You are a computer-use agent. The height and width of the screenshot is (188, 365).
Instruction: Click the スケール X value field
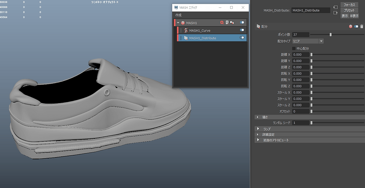point(301,92)
